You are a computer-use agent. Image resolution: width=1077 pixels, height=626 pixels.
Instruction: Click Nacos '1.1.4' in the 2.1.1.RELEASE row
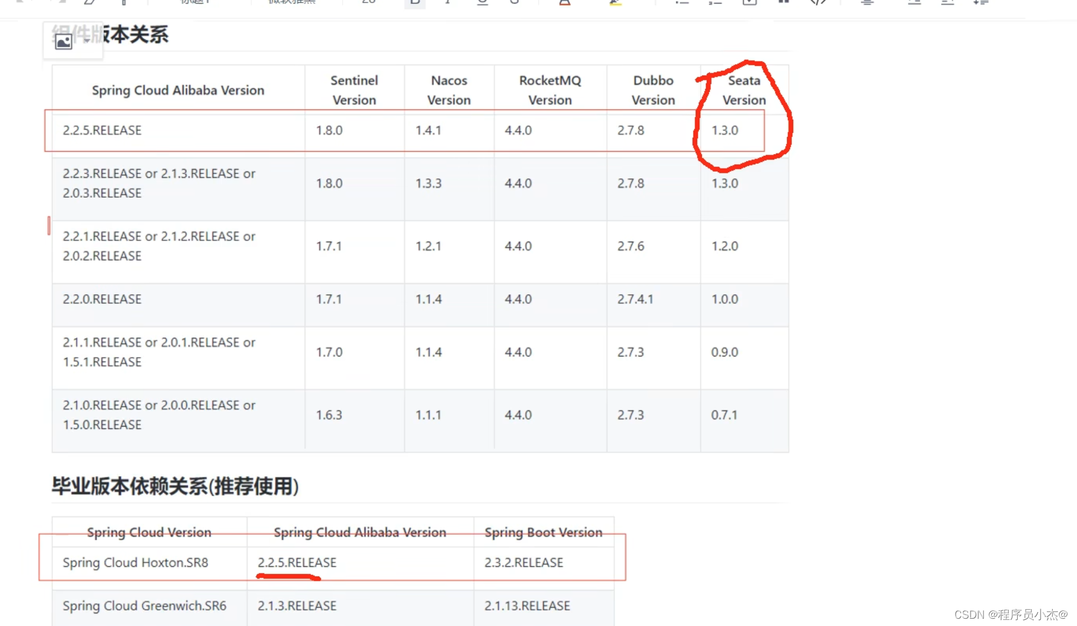[x=428, y=352]
